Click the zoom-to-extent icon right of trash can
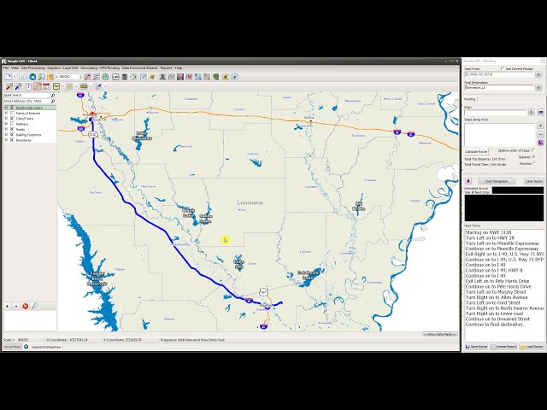 click(x=133, y=77)
